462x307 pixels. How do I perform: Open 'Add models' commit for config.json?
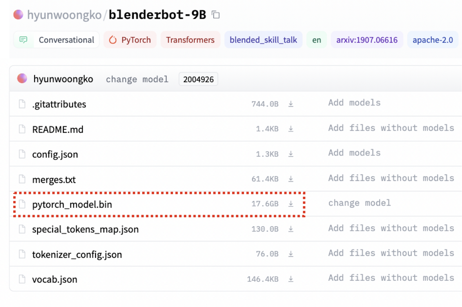pyautogui.click(x=354, y=153)
